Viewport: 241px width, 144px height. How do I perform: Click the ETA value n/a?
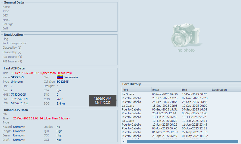59,90
